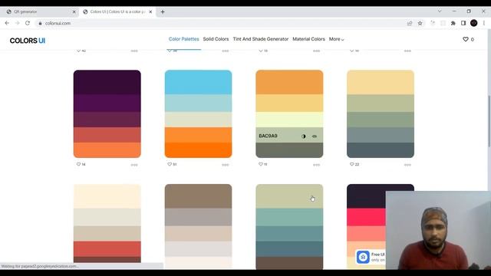Open the tab search chevron
Viewport: 491px width, 276px height.
(x=440, y=11)
